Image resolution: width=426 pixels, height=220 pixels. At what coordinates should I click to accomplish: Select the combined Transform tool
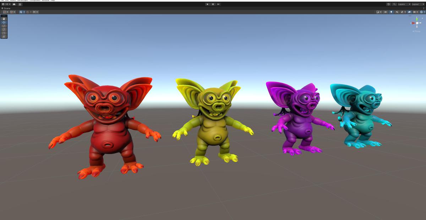pyautogui.click(x=4, y=37)
